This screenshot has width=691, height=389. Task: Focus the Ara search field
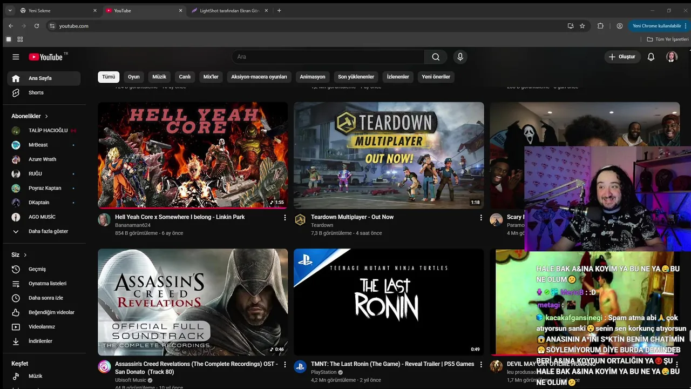point(328,57)
